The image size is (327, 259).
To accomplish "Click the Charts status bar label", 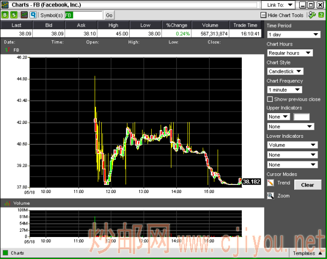I will [17, 253].
